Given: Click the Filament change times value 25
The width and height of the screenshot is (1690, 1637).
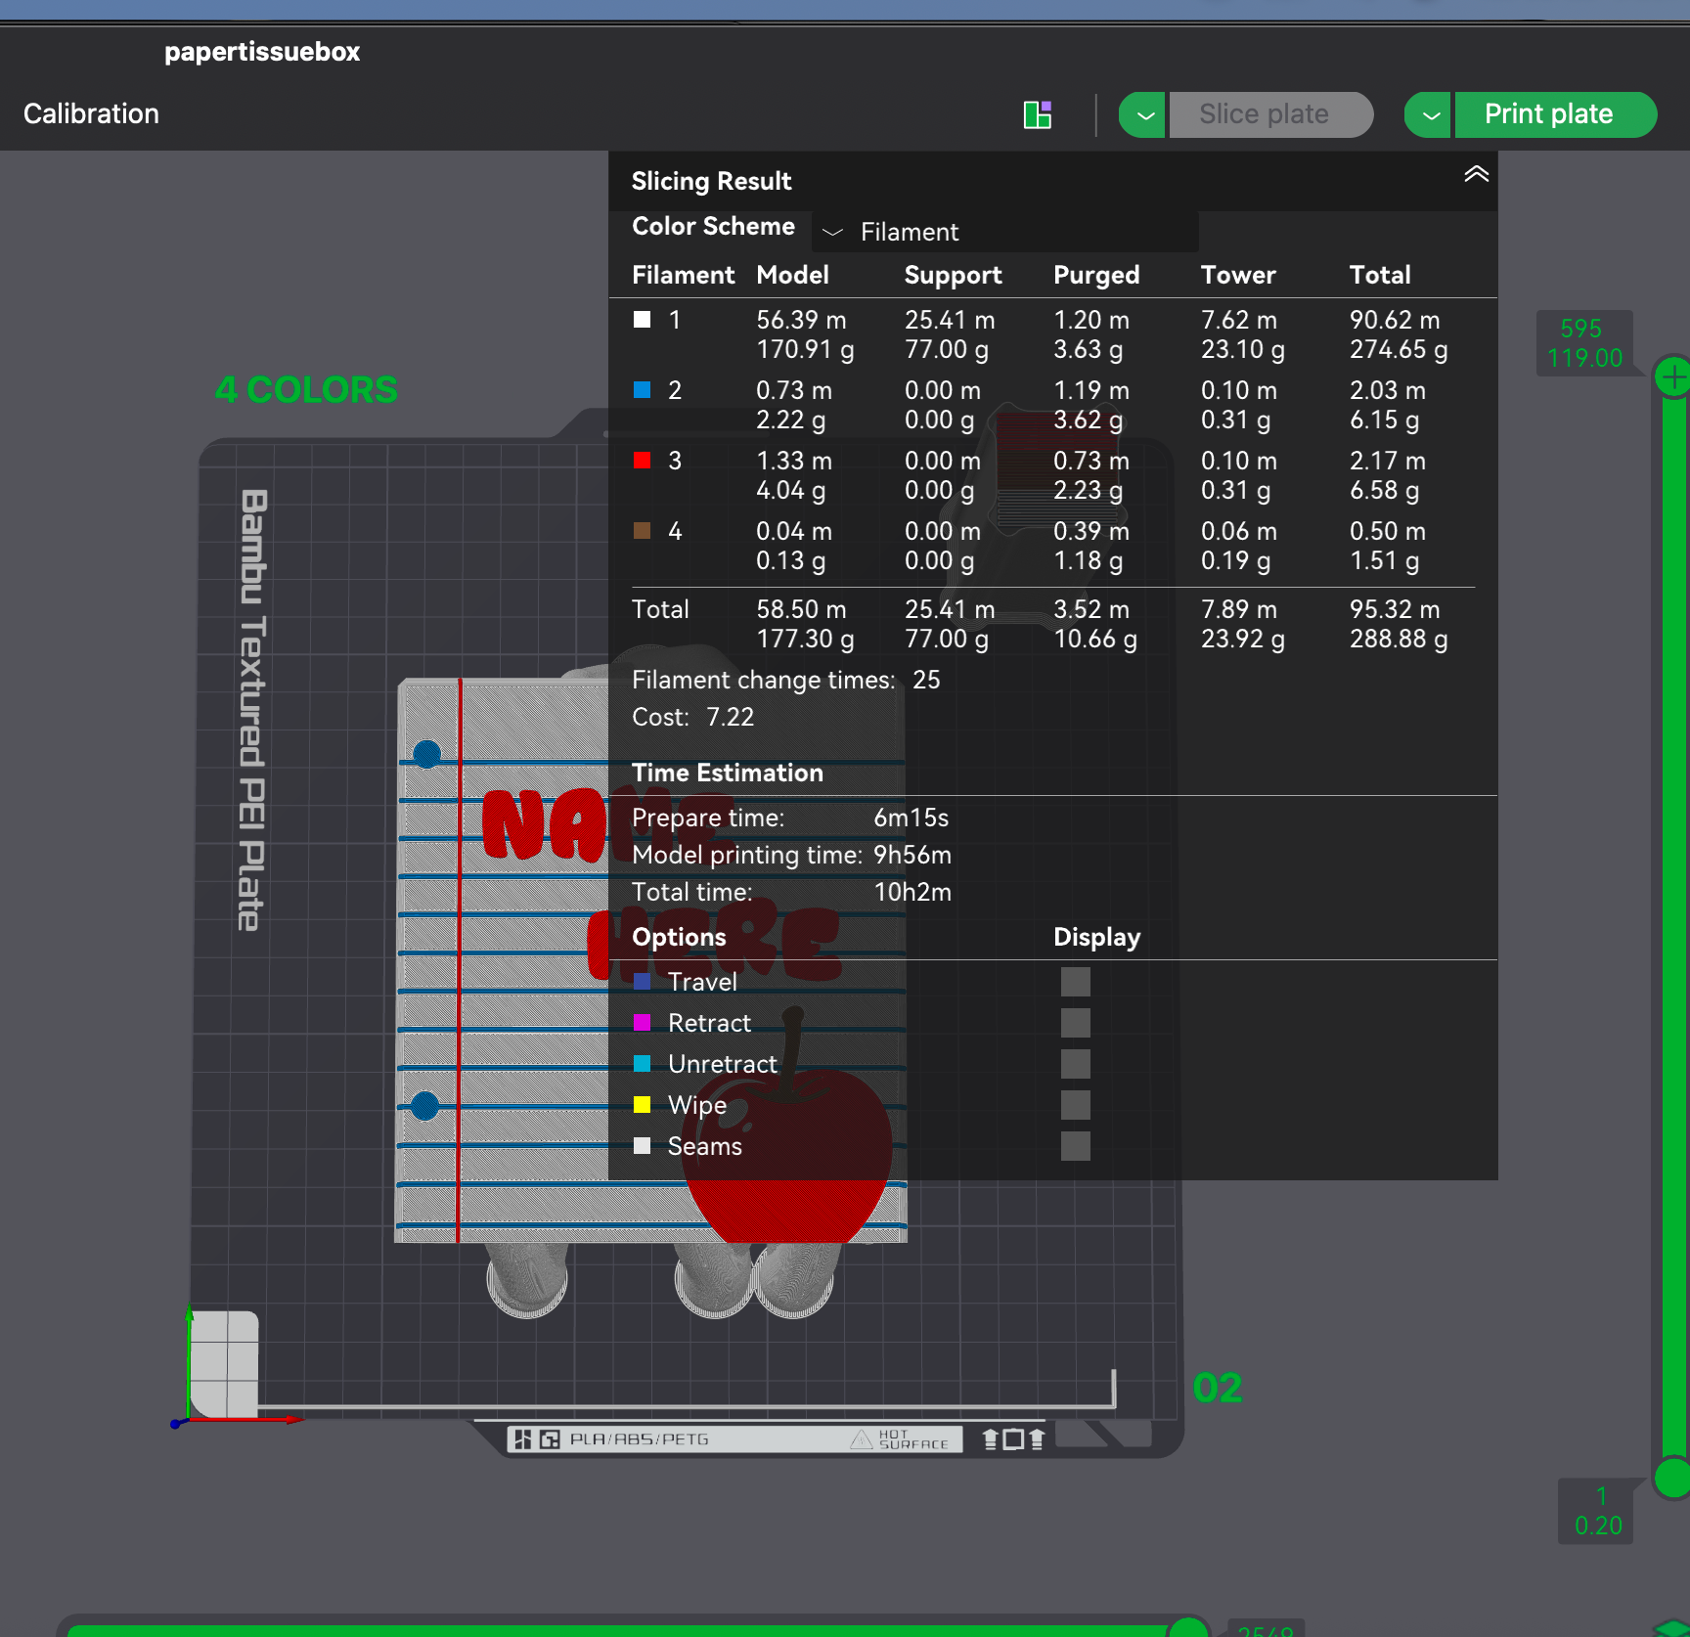Looking at the screenshot, I should pyautogui.click(x=926, y=680).
